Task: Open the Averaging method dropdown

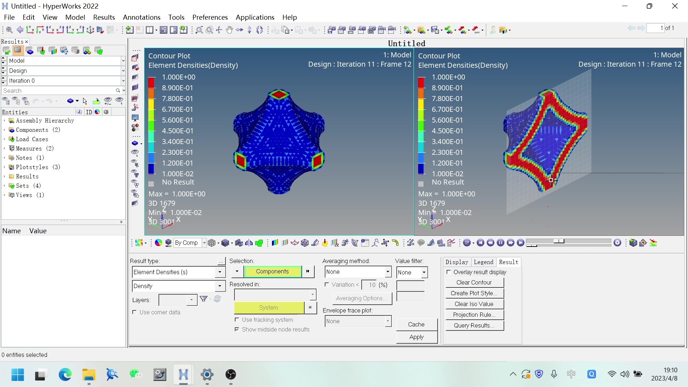Action: click(x=388, y=272)
